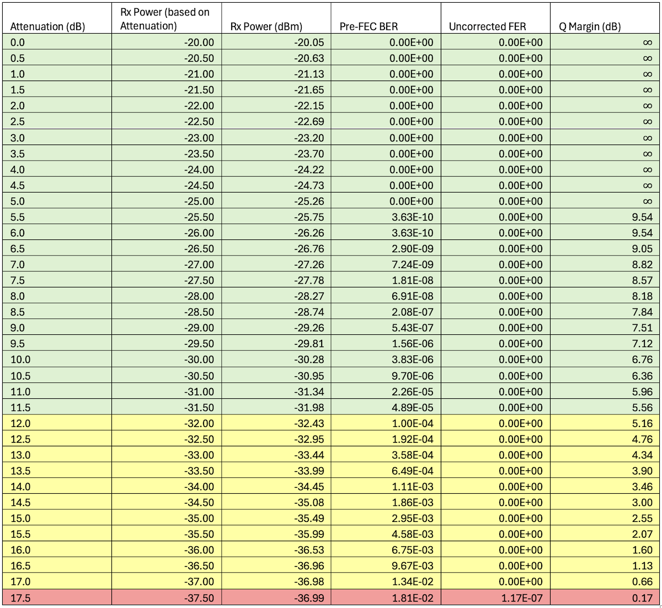Select the Pre-FEC BER cell in the 6.0 attenuation row
The width and height of the screenshot is (662, 608).
click(386, 233)
